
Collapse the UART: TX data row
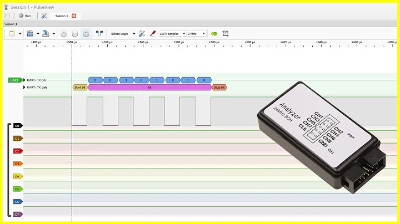pos(24,87)
